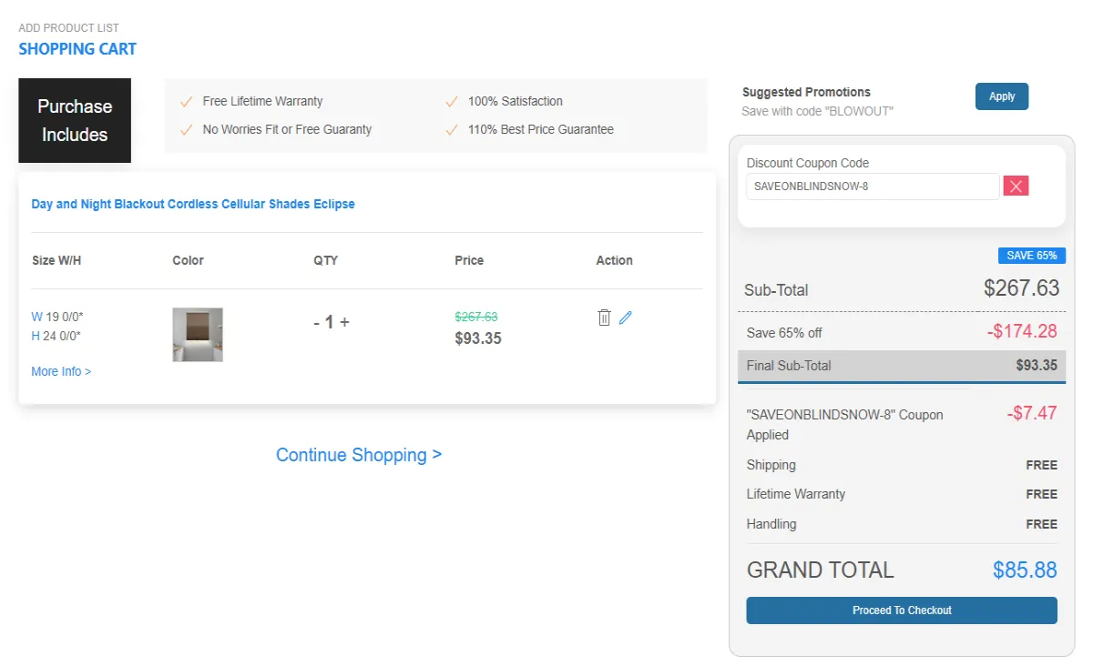Decrease quantity with the minus control
Viewport: 1093px width, 666px height.
(x=316, y=322)
